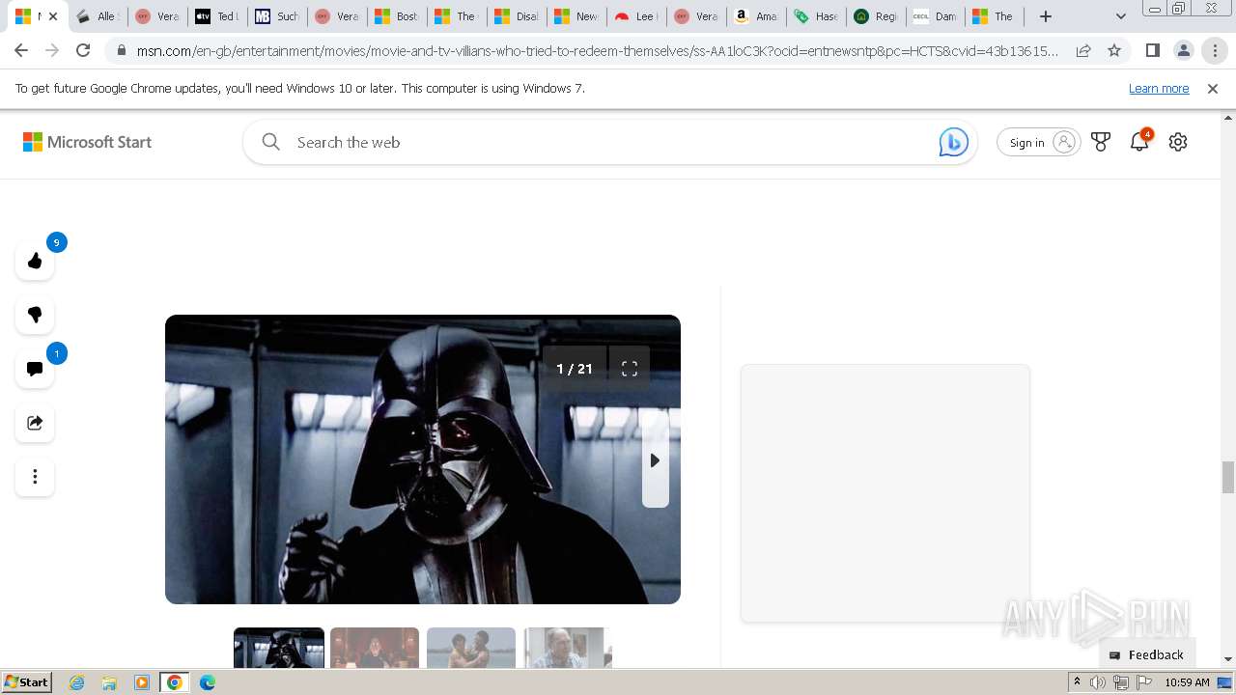Switch to the Ted L tab
Viewport: 1236px width, 695px height.
tap(216, 16)
